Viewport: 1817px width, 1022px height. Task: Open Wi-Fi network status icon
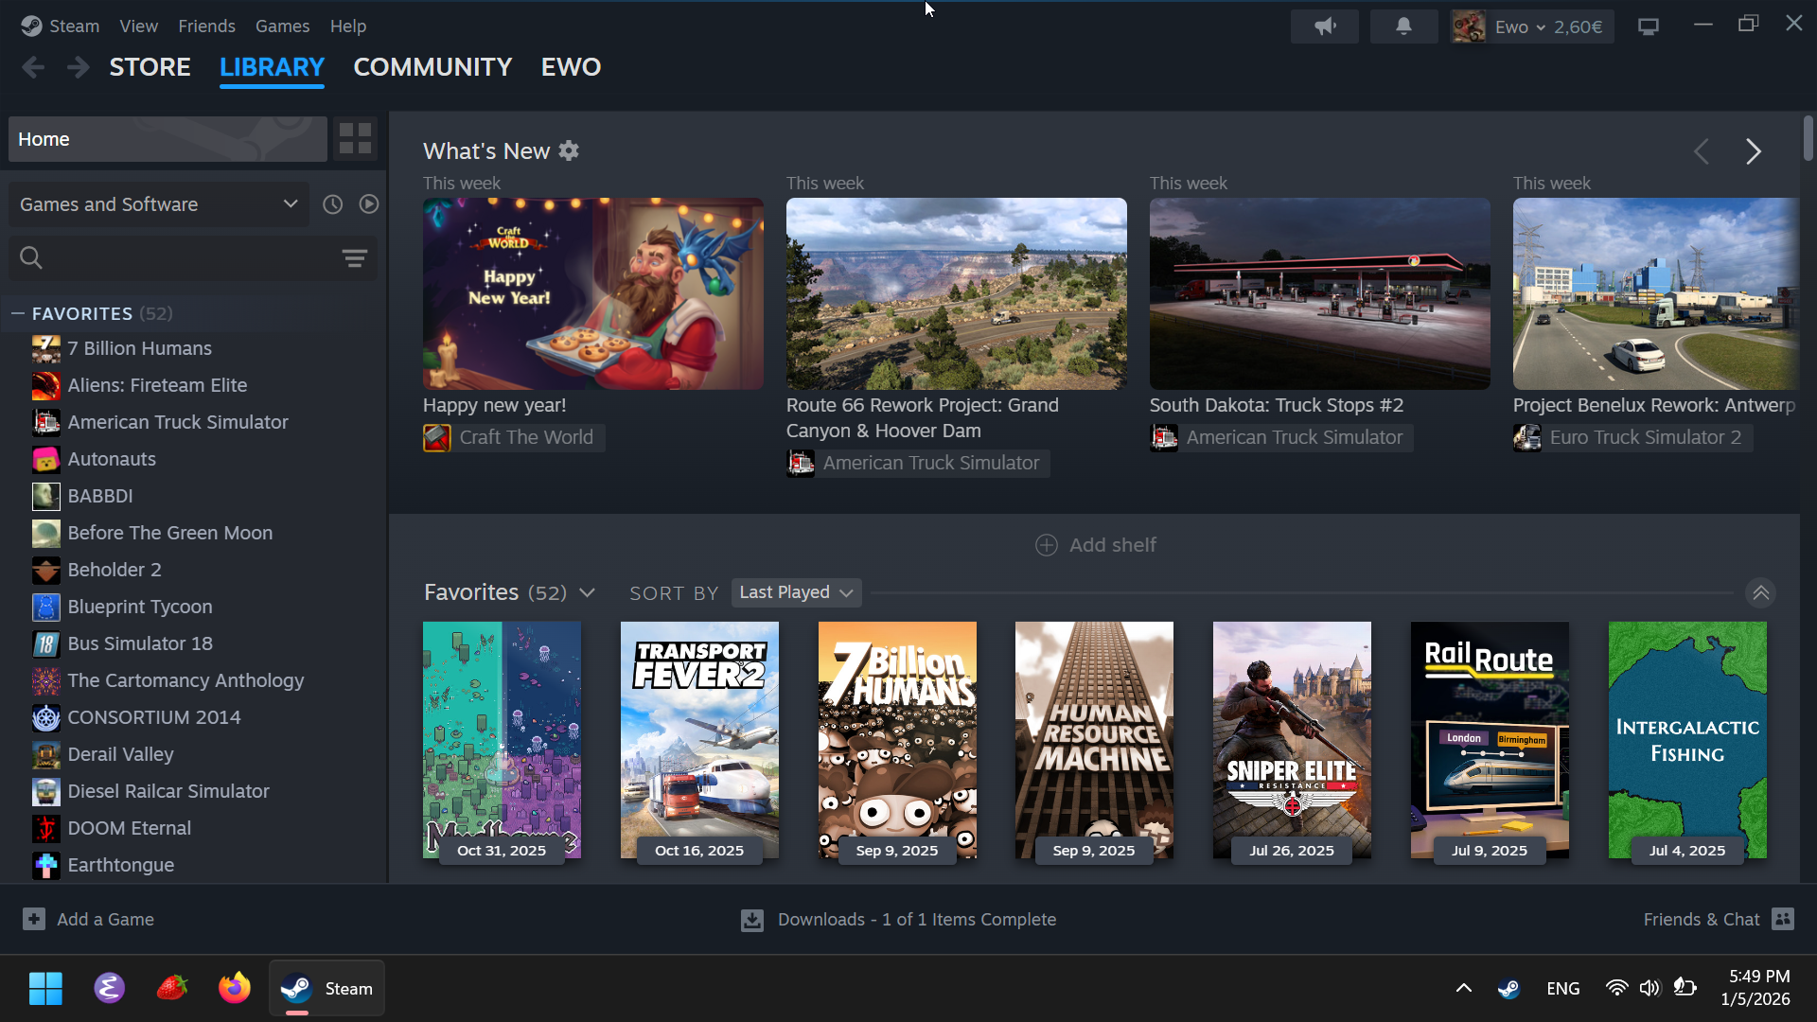(1616, 989)
